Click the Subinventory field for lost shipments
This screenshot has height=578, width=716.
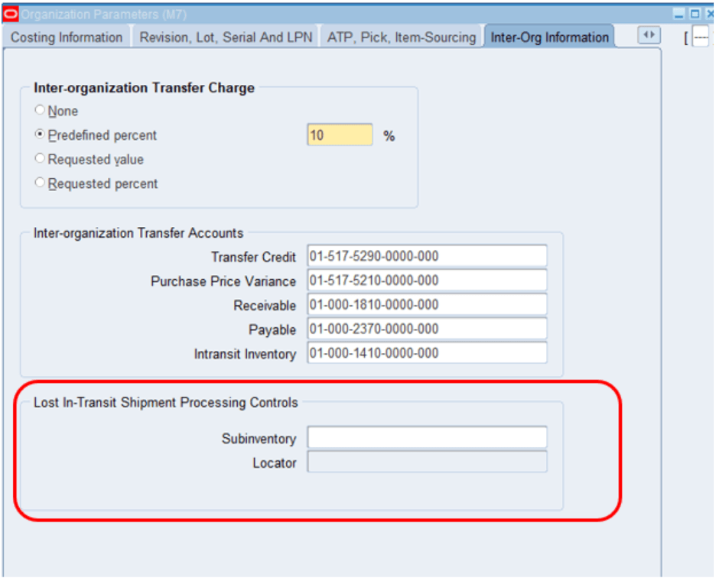tap(426, 437)
